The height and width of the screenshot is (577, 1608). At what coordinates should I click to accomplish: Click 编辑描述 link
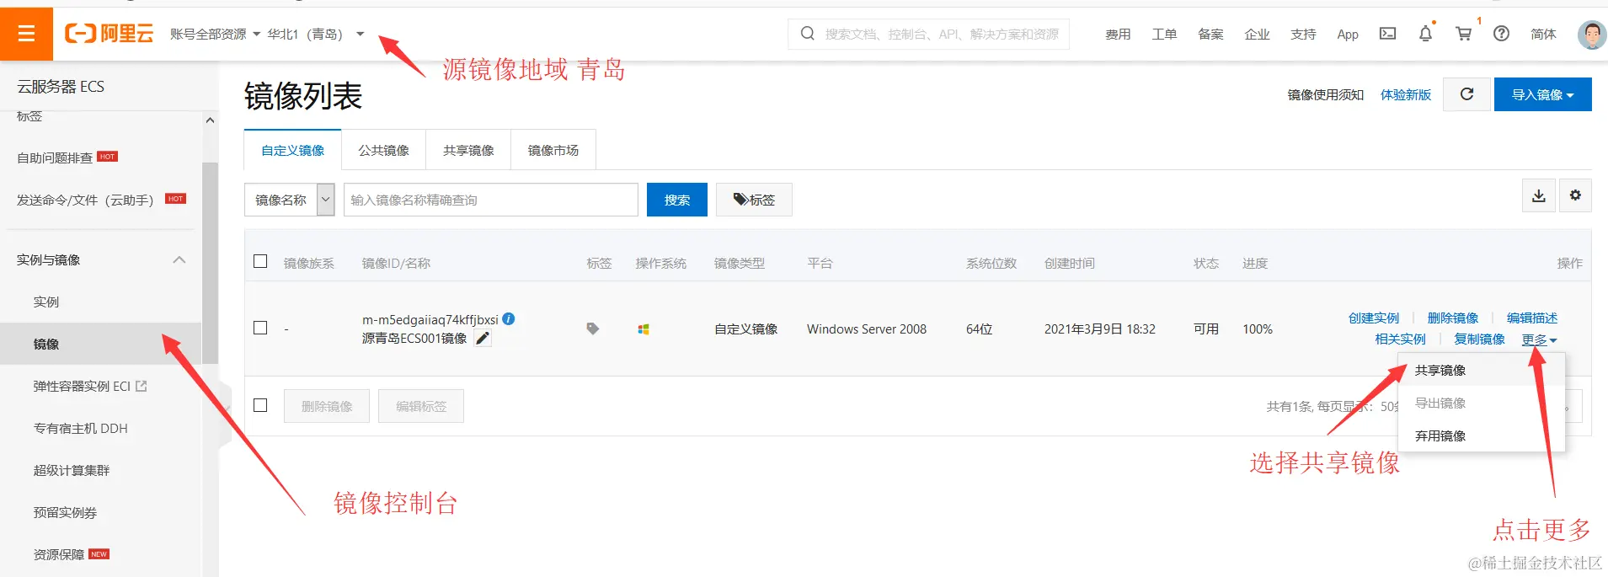click(x=1531, y=318)
